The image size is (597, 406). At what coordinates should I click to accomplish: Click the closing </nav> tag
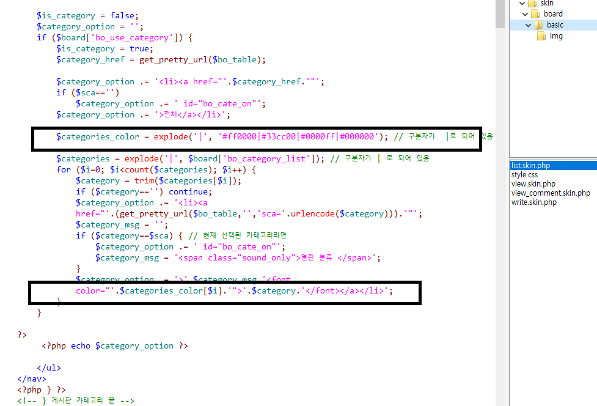[32, 379]
